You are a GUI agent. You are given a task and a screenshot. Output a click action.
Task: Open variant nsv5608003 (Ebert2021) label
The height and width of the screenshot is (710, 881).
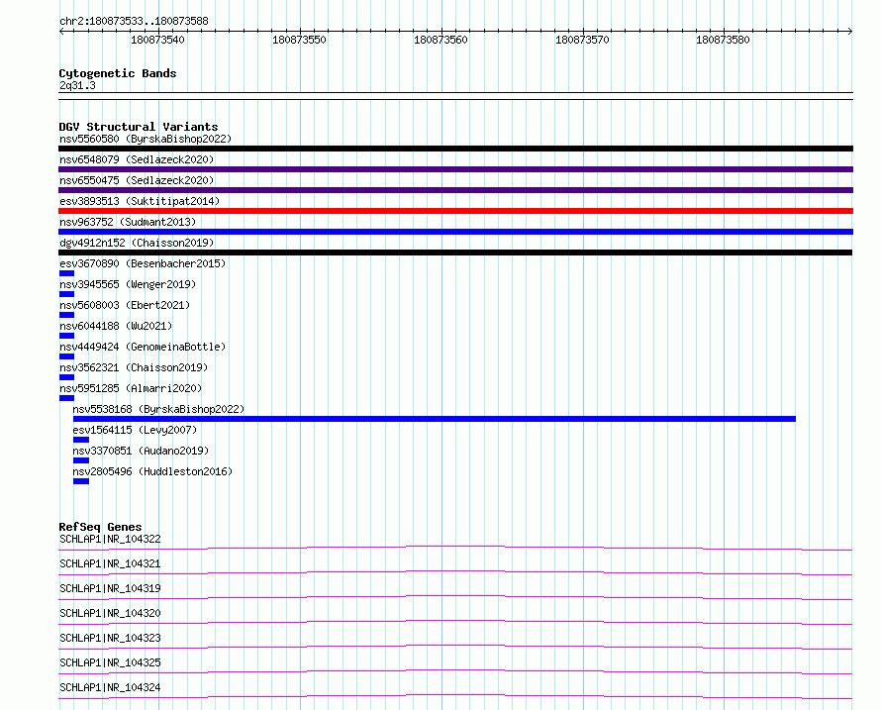[125, 305]
